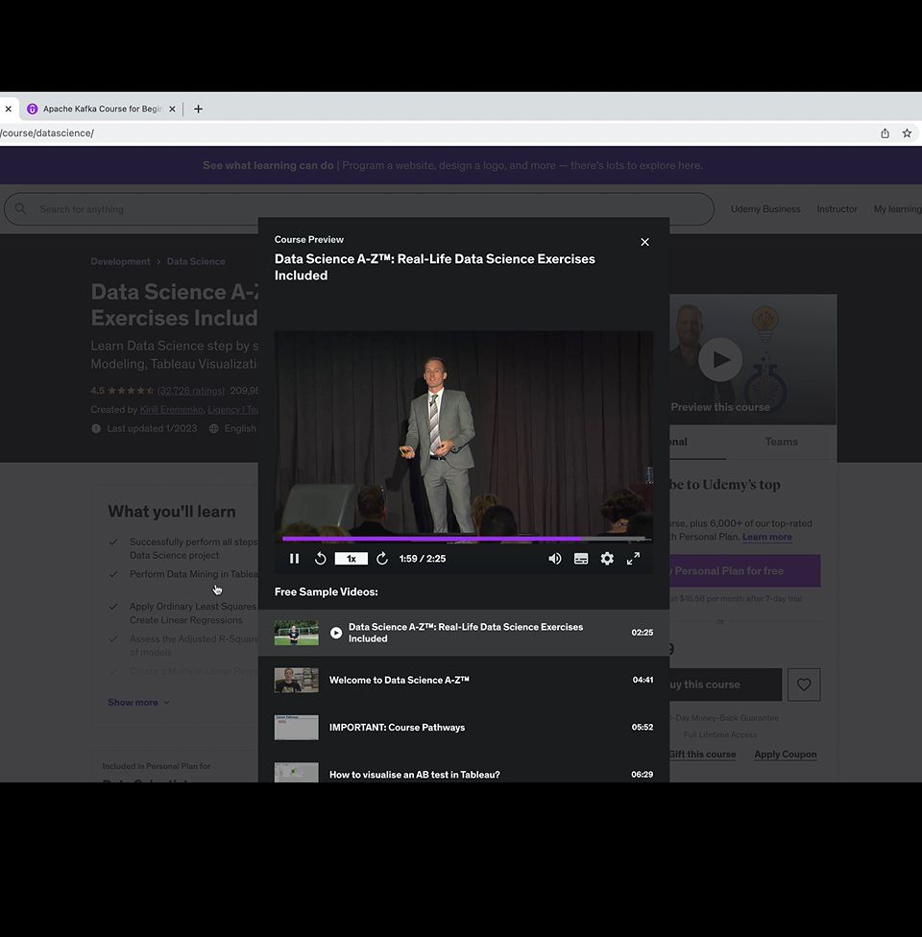The height and width of the screenshot is (937, 922).
Task: Click the search magnifier icon
Action: click(x=20, y=208)
